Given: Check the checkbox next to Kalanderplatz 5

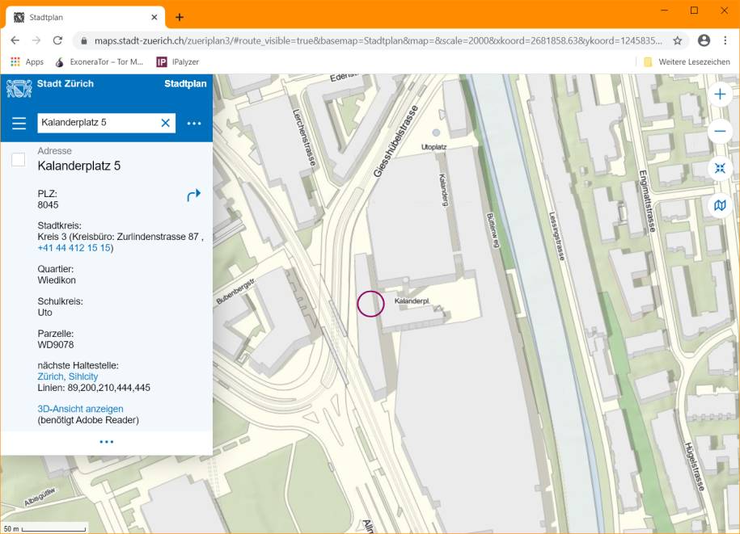Looking at the screenshot, I should tap(18, 159).
